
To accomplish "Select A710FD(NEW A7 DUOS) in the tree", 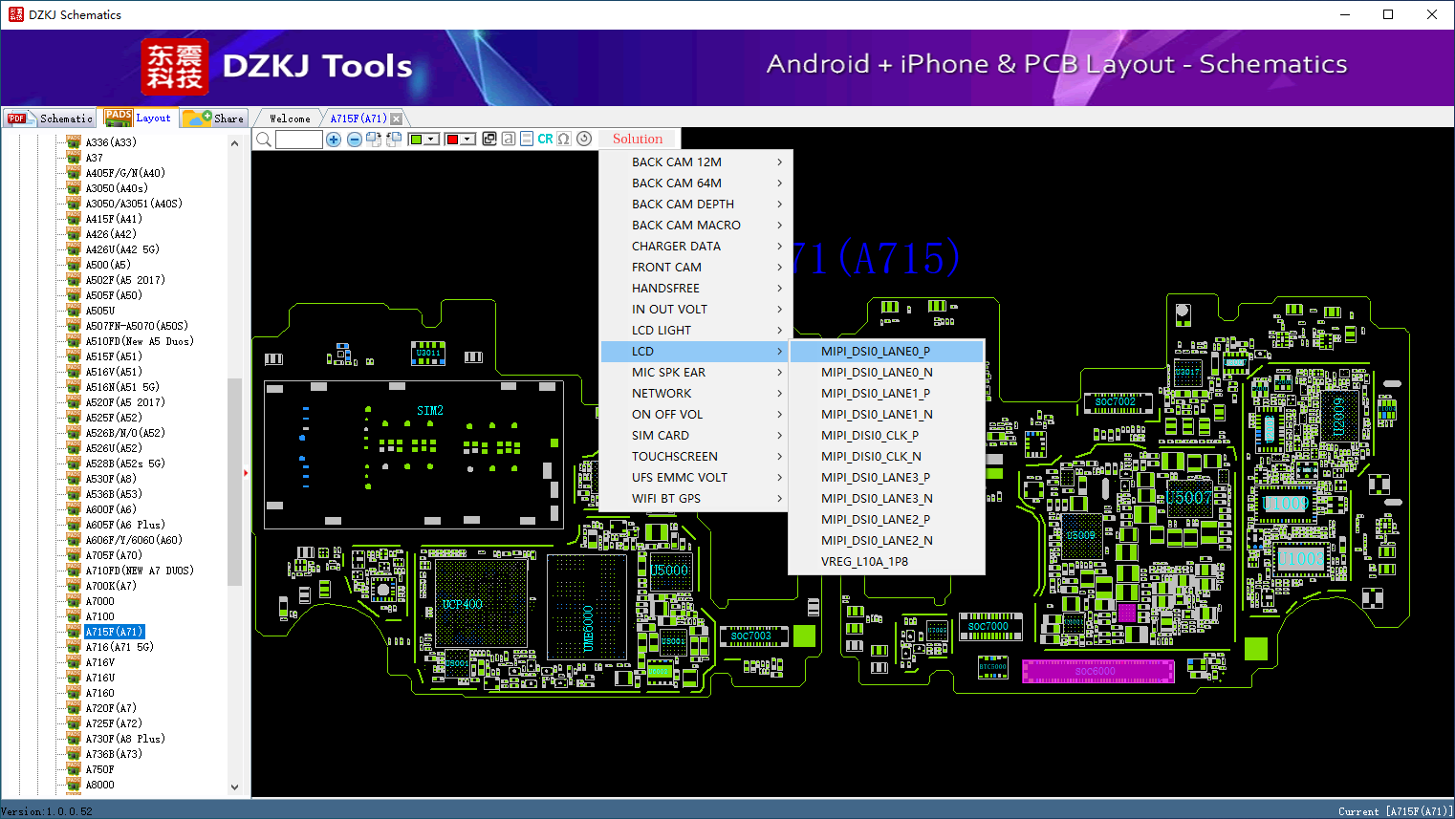I will coord(140,571).
